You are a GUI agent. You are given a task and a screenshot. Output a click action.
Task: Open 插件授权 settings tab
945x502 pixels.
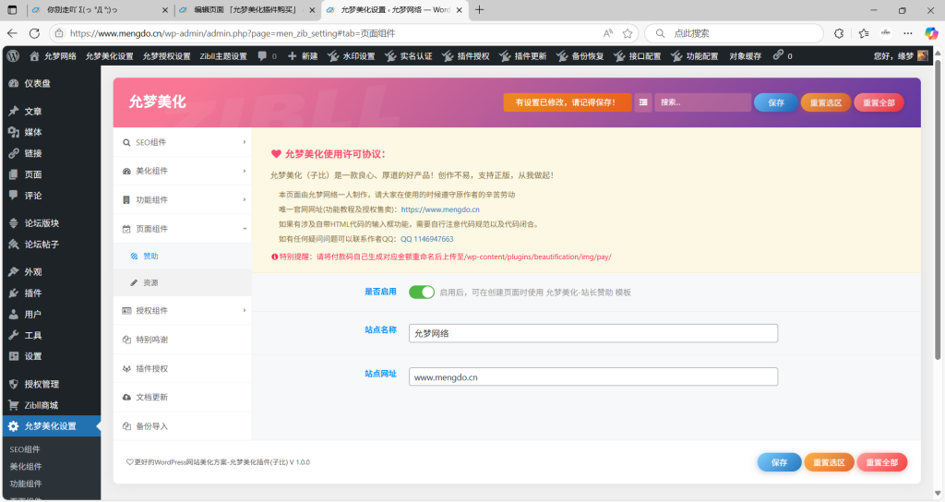point(182,368)
